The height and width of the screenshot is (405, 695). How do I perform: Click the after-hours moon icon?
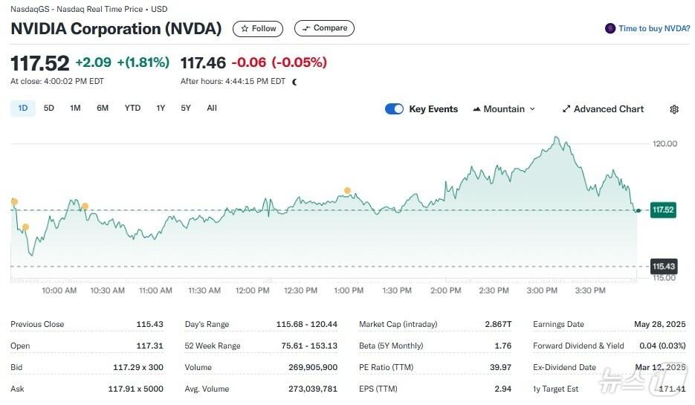(x=295, y=82)
